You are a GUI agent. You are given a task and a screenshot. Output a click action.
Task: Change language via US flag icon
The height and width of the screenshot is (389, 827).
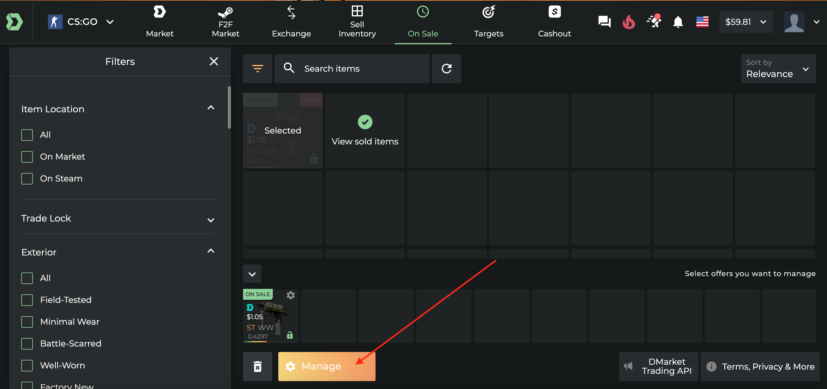[x=702, y=22]
